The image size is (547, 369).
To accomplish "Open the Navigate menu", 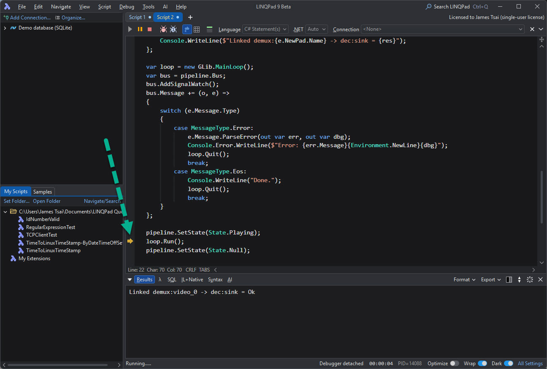I will 61,7.
